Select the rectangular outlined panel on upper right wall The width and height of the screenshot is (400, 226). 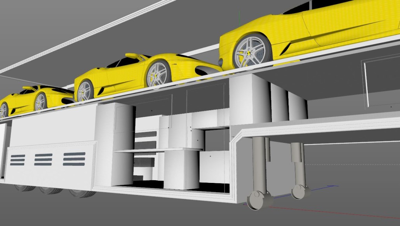coord(382,81)
